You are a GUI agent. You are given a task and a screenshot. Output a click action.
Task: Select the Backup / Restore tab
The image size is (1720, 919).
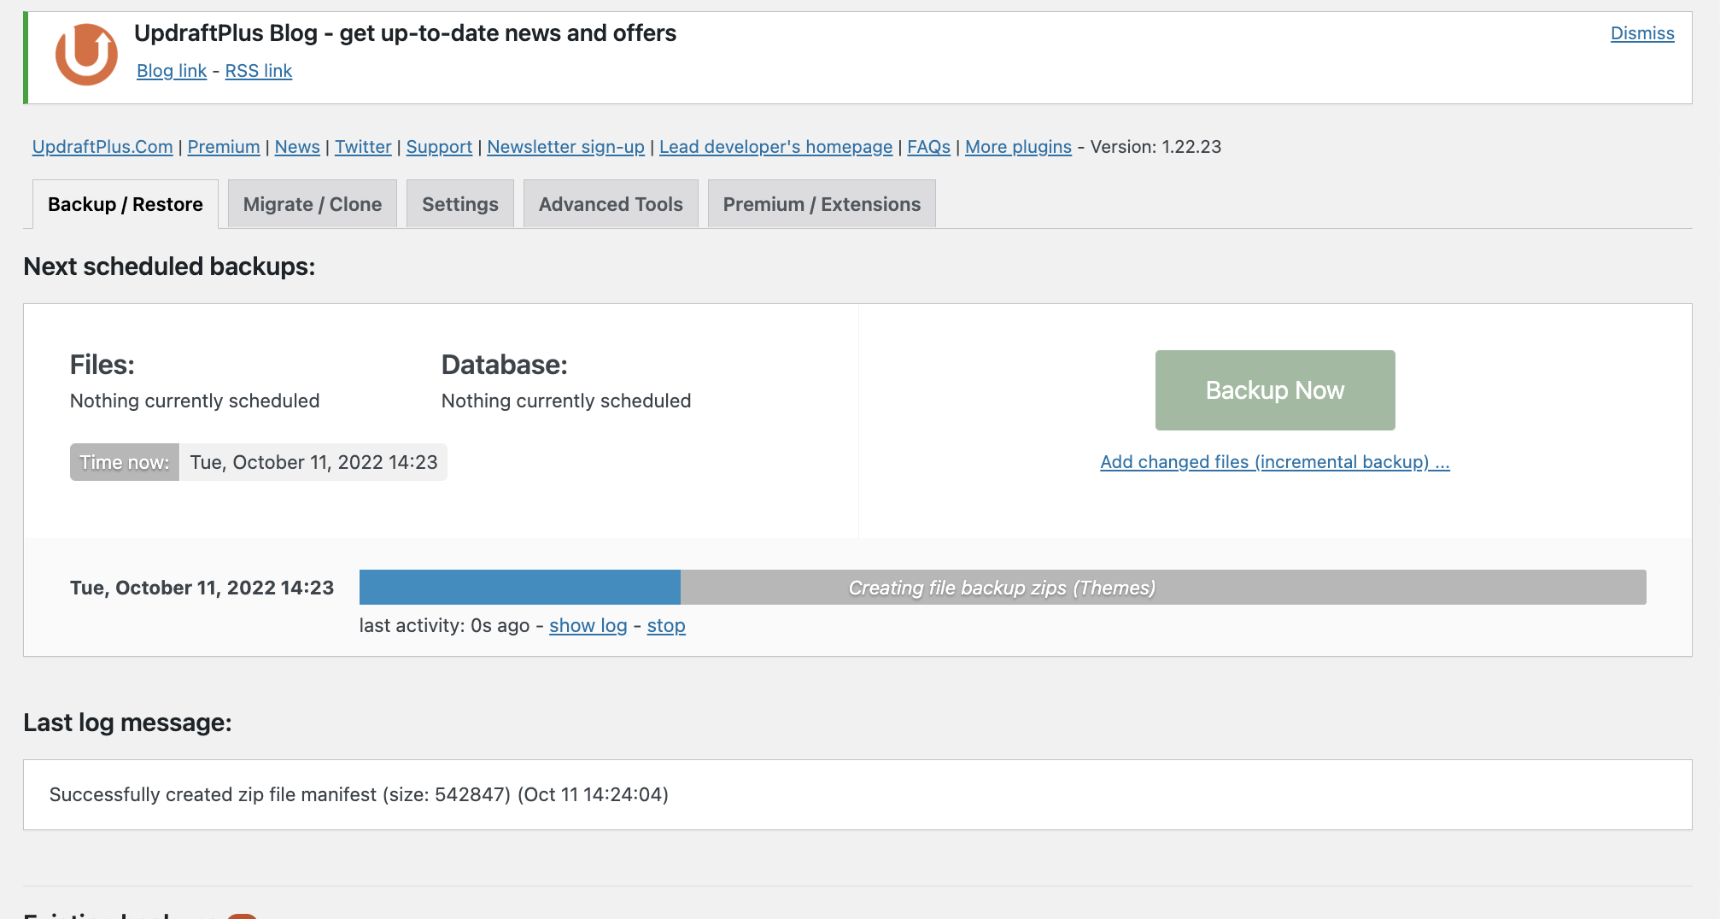(126, 204)
